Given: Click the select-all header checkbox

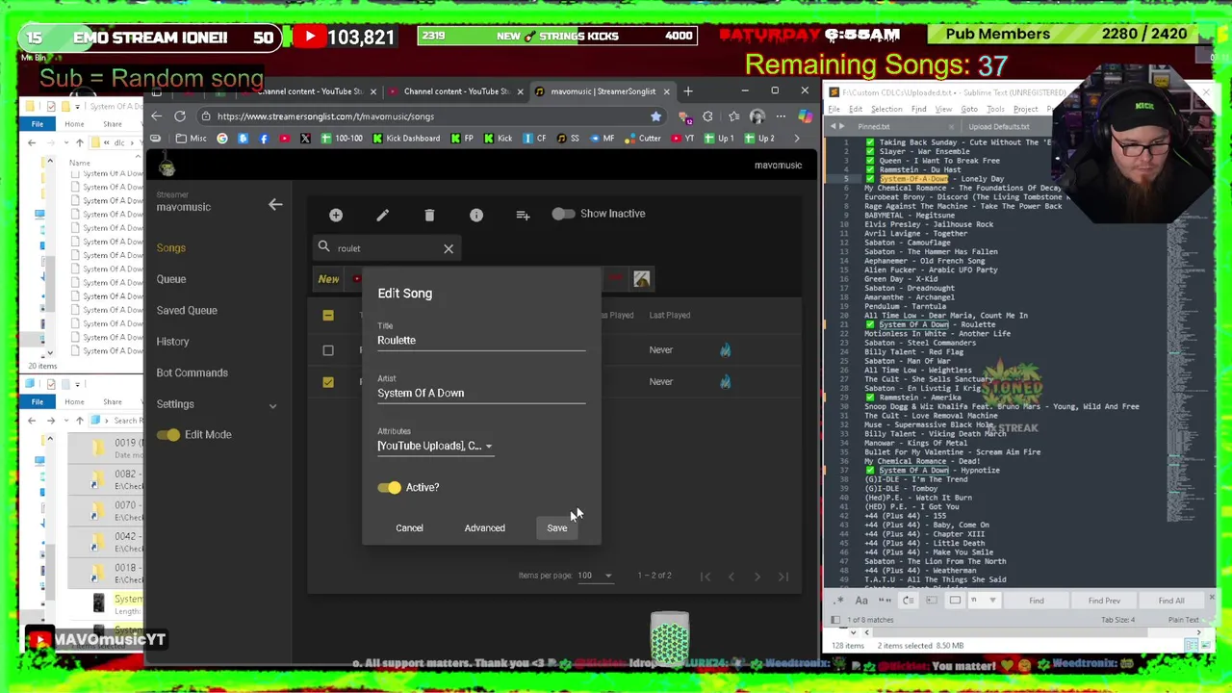Looking at the screenshot, I should point(328,316).
